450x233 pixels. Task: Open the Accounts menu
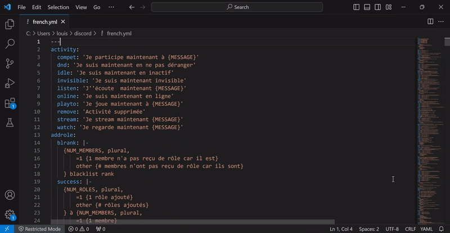point(10,195)
